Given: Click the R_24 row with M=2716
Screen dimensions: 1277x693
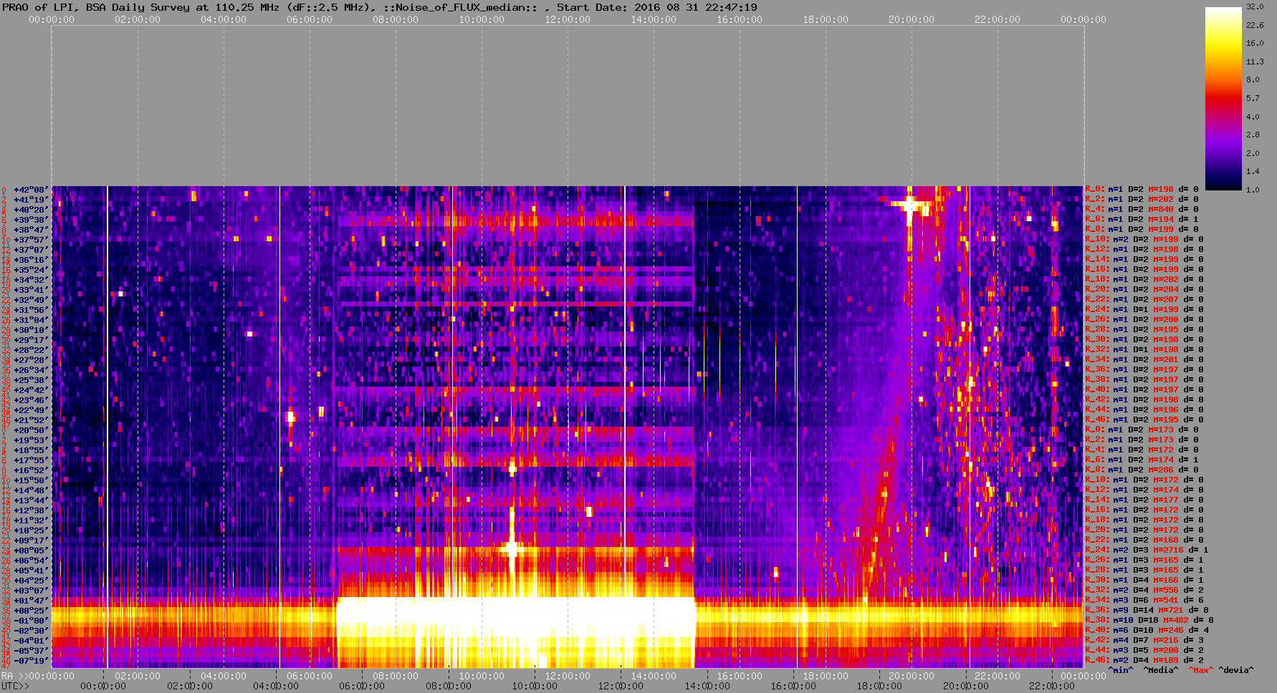Looking at the screenshot, I should [x=1147, y=551].
